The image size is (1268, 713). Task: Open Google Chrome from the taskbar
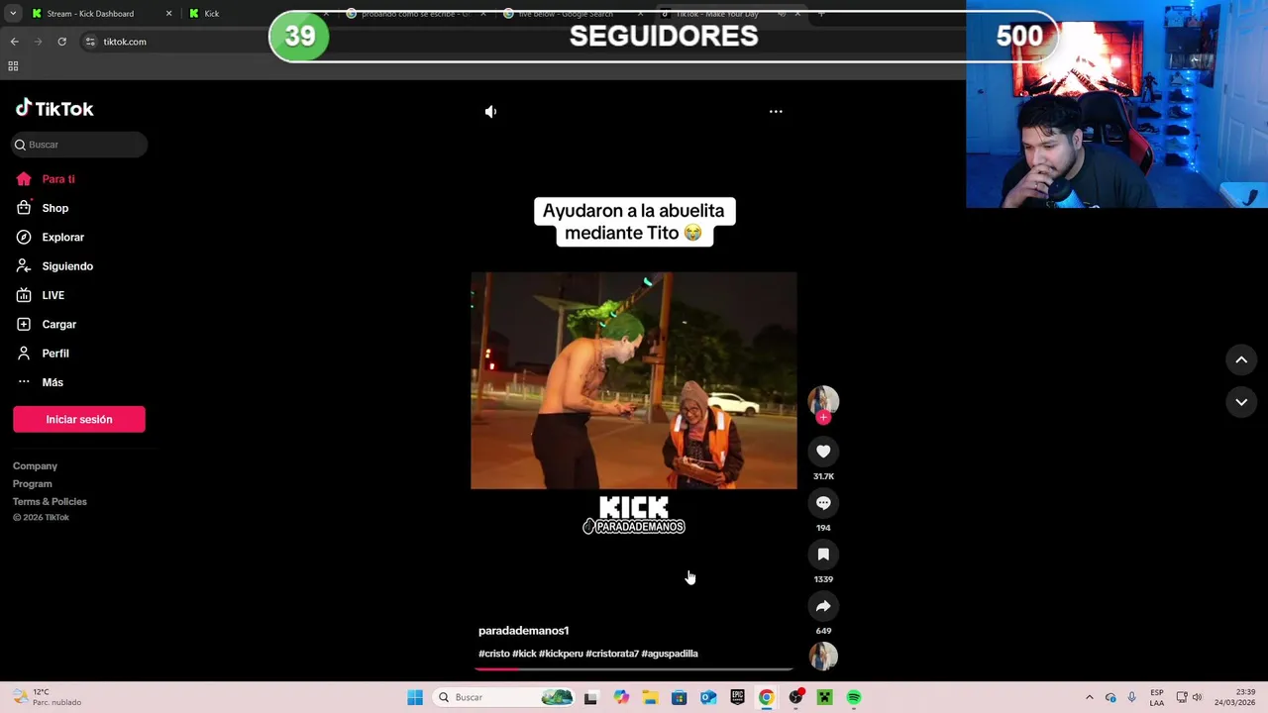[767, 697]
